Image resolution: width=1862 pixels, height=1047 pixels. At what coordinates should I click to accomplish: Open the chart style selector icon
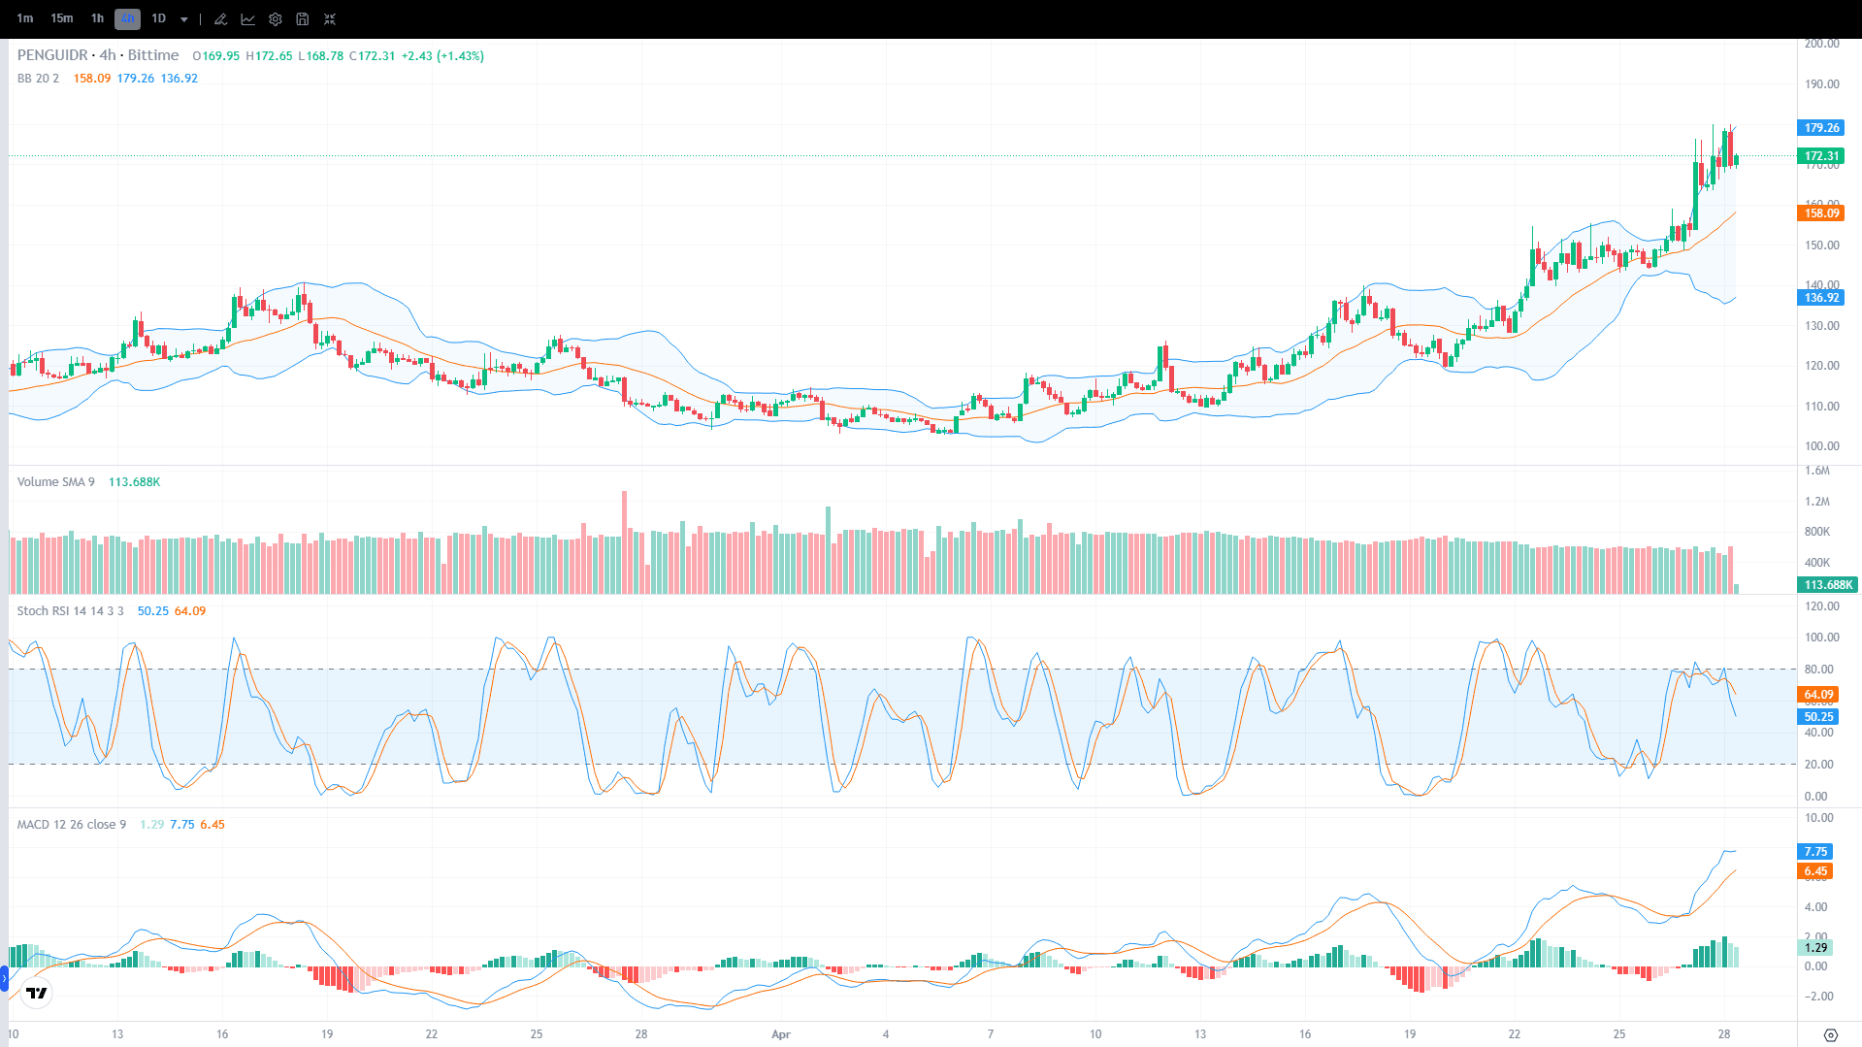(248, 18)
